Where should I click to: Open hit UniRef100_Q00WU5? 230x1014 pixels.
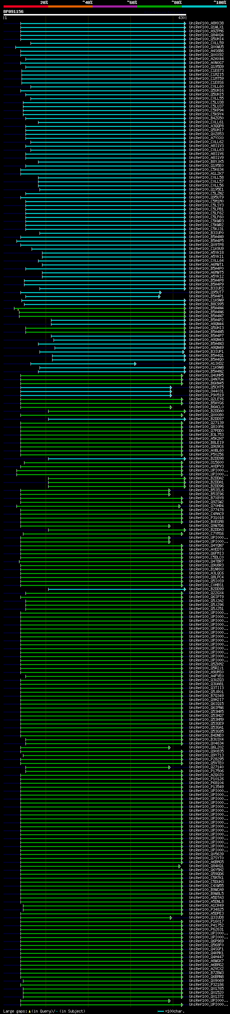point(206,47)
